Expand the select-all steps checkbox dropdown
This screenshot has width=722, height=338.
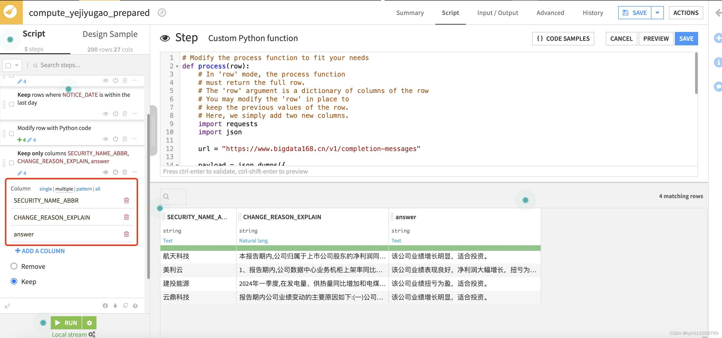coord(17,65)
